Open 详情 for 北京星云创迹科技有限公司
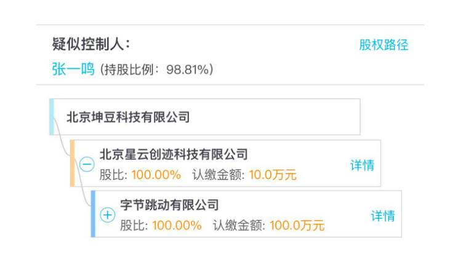Viewport: 450px width, 273px height. click(363, 165)
